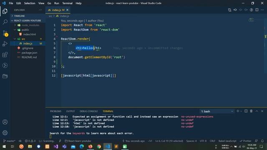Open the File menu

[11, 3]
